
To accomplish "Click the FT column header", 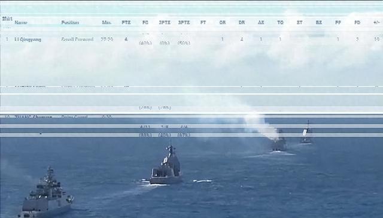I will pyautogui.click(x=203, y=23).
